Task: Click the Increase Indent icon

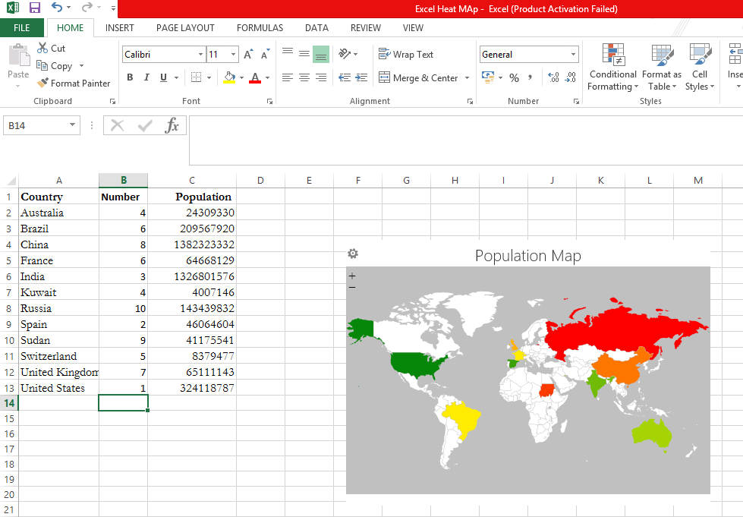Action: (361, 77)
